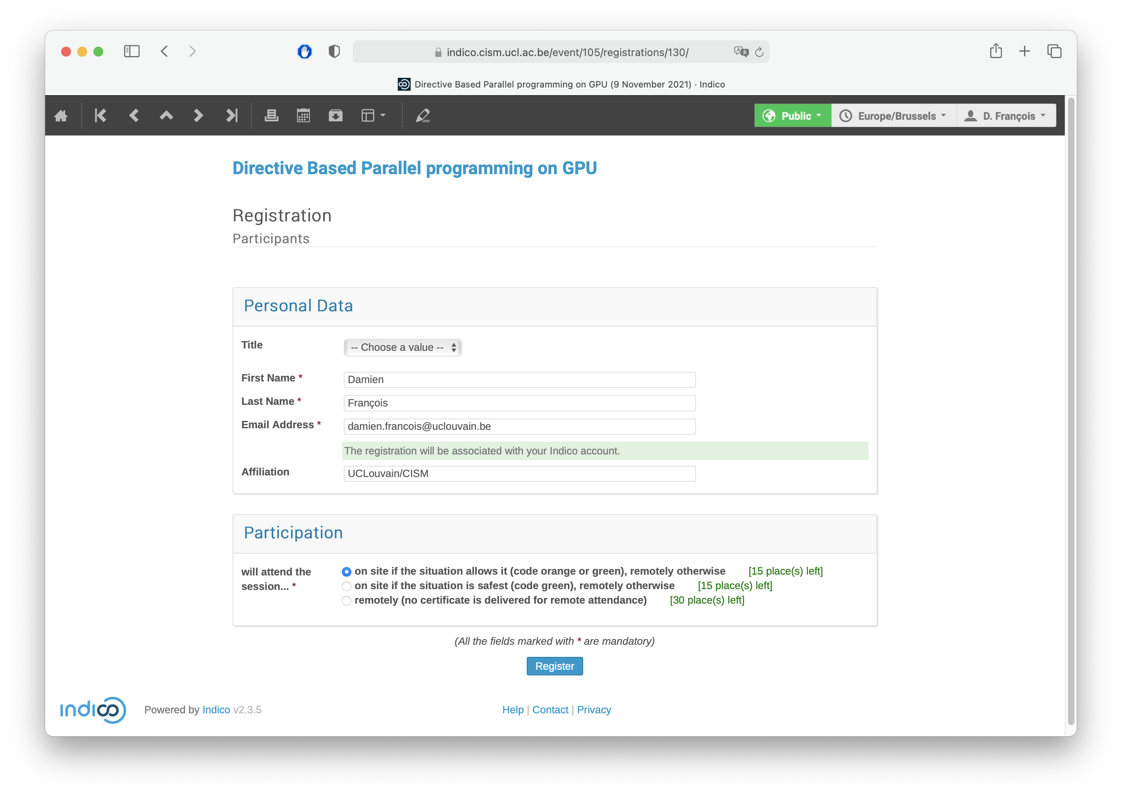Select the page tab title
This screenshot has height=796, width=1122.
(569, 84)
